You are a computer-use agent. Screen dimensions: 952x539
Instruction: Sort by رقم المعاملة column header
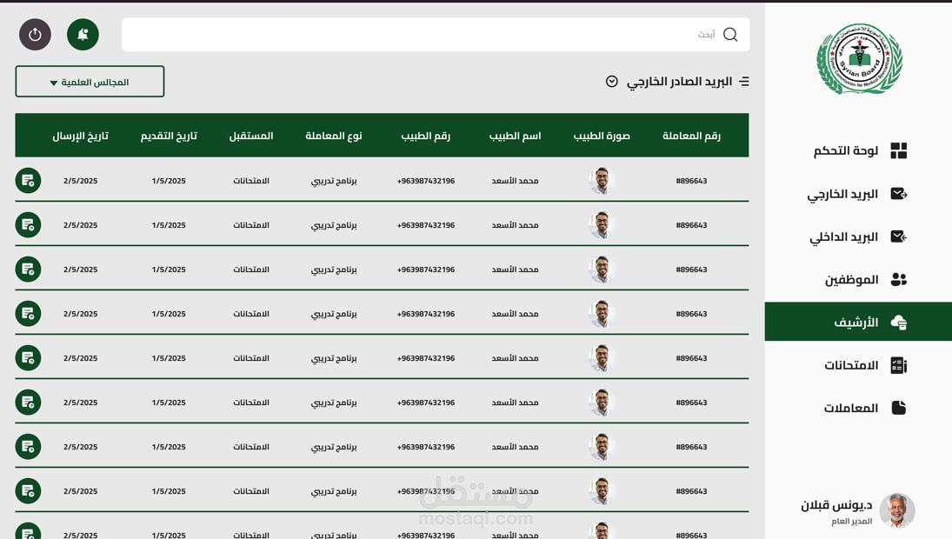pos(691,136)
